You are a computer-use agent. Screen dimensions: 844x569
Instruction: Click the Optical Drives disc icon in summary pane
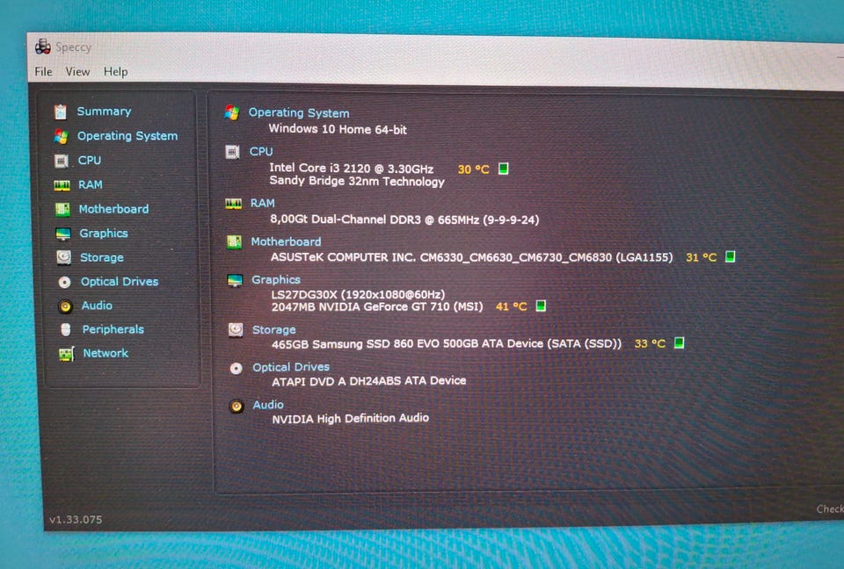[236, 369]
